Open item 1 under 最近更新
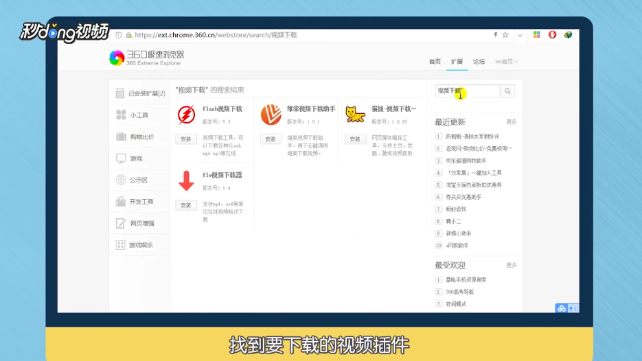 pos(472,137)
